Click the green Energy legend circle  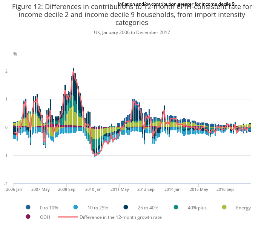(224, 207)
